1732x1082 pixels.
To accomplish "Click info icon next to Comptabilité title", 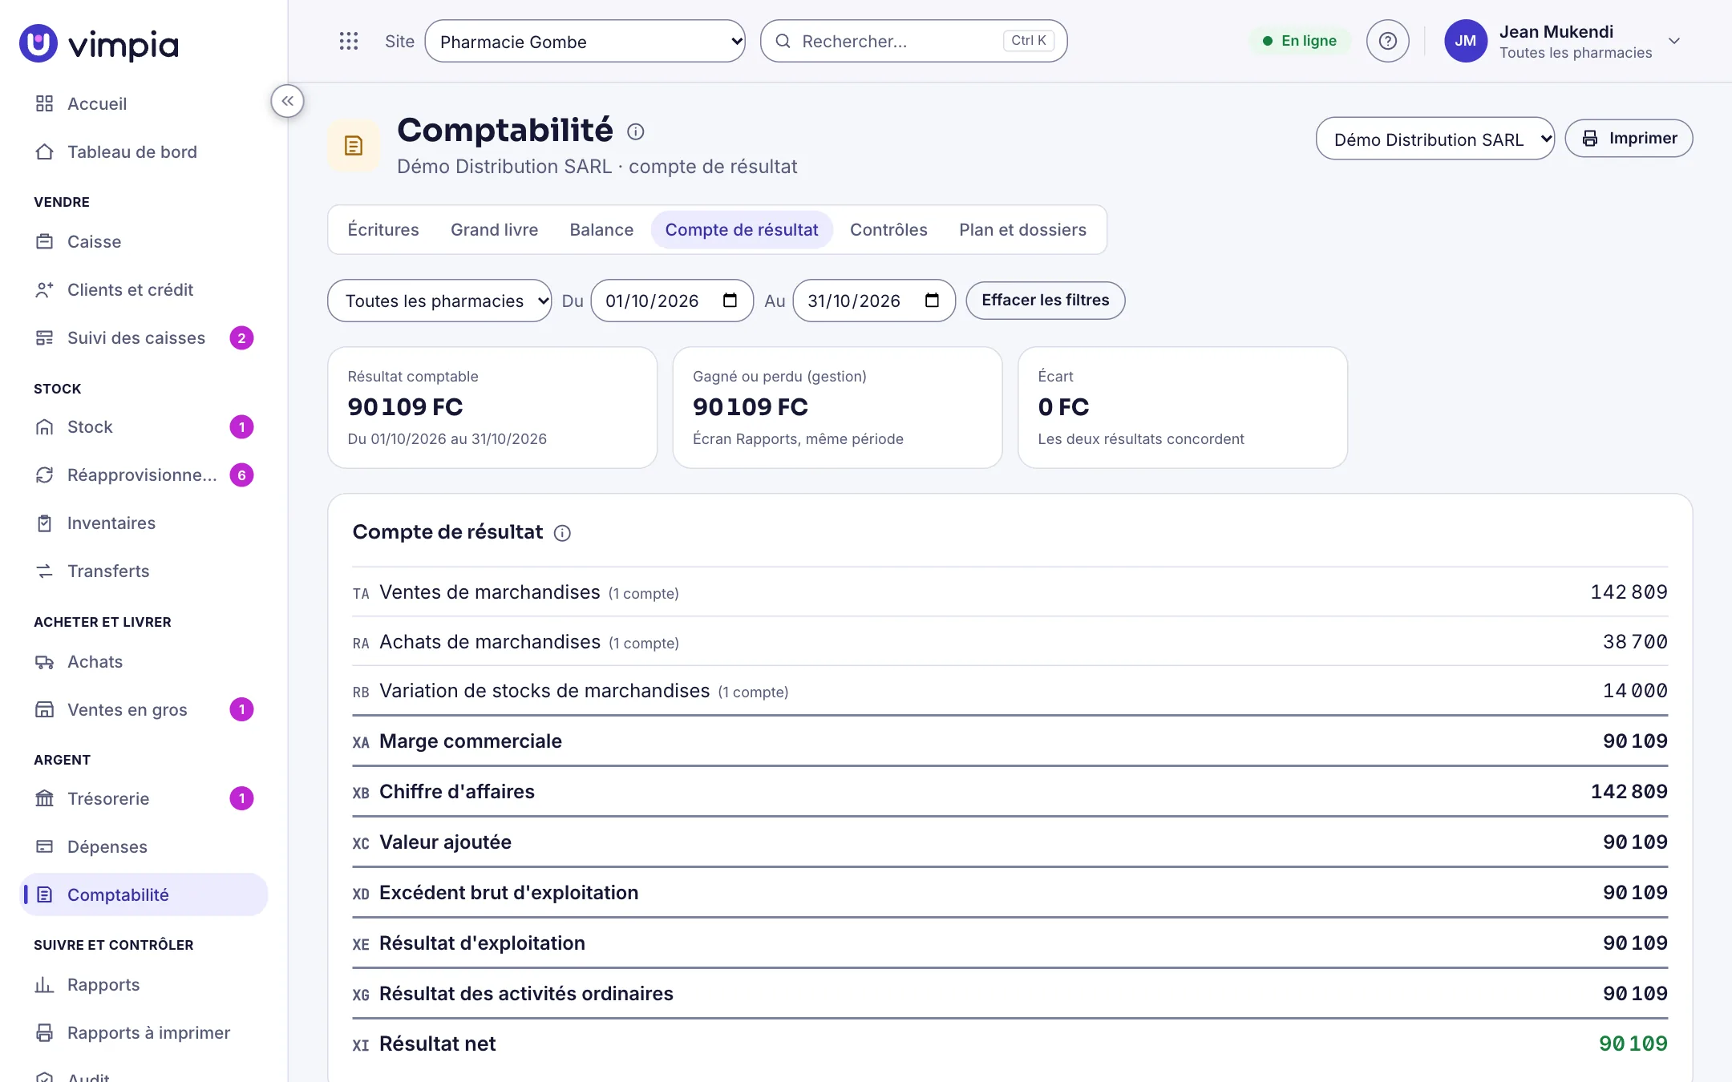I will 635,131.
